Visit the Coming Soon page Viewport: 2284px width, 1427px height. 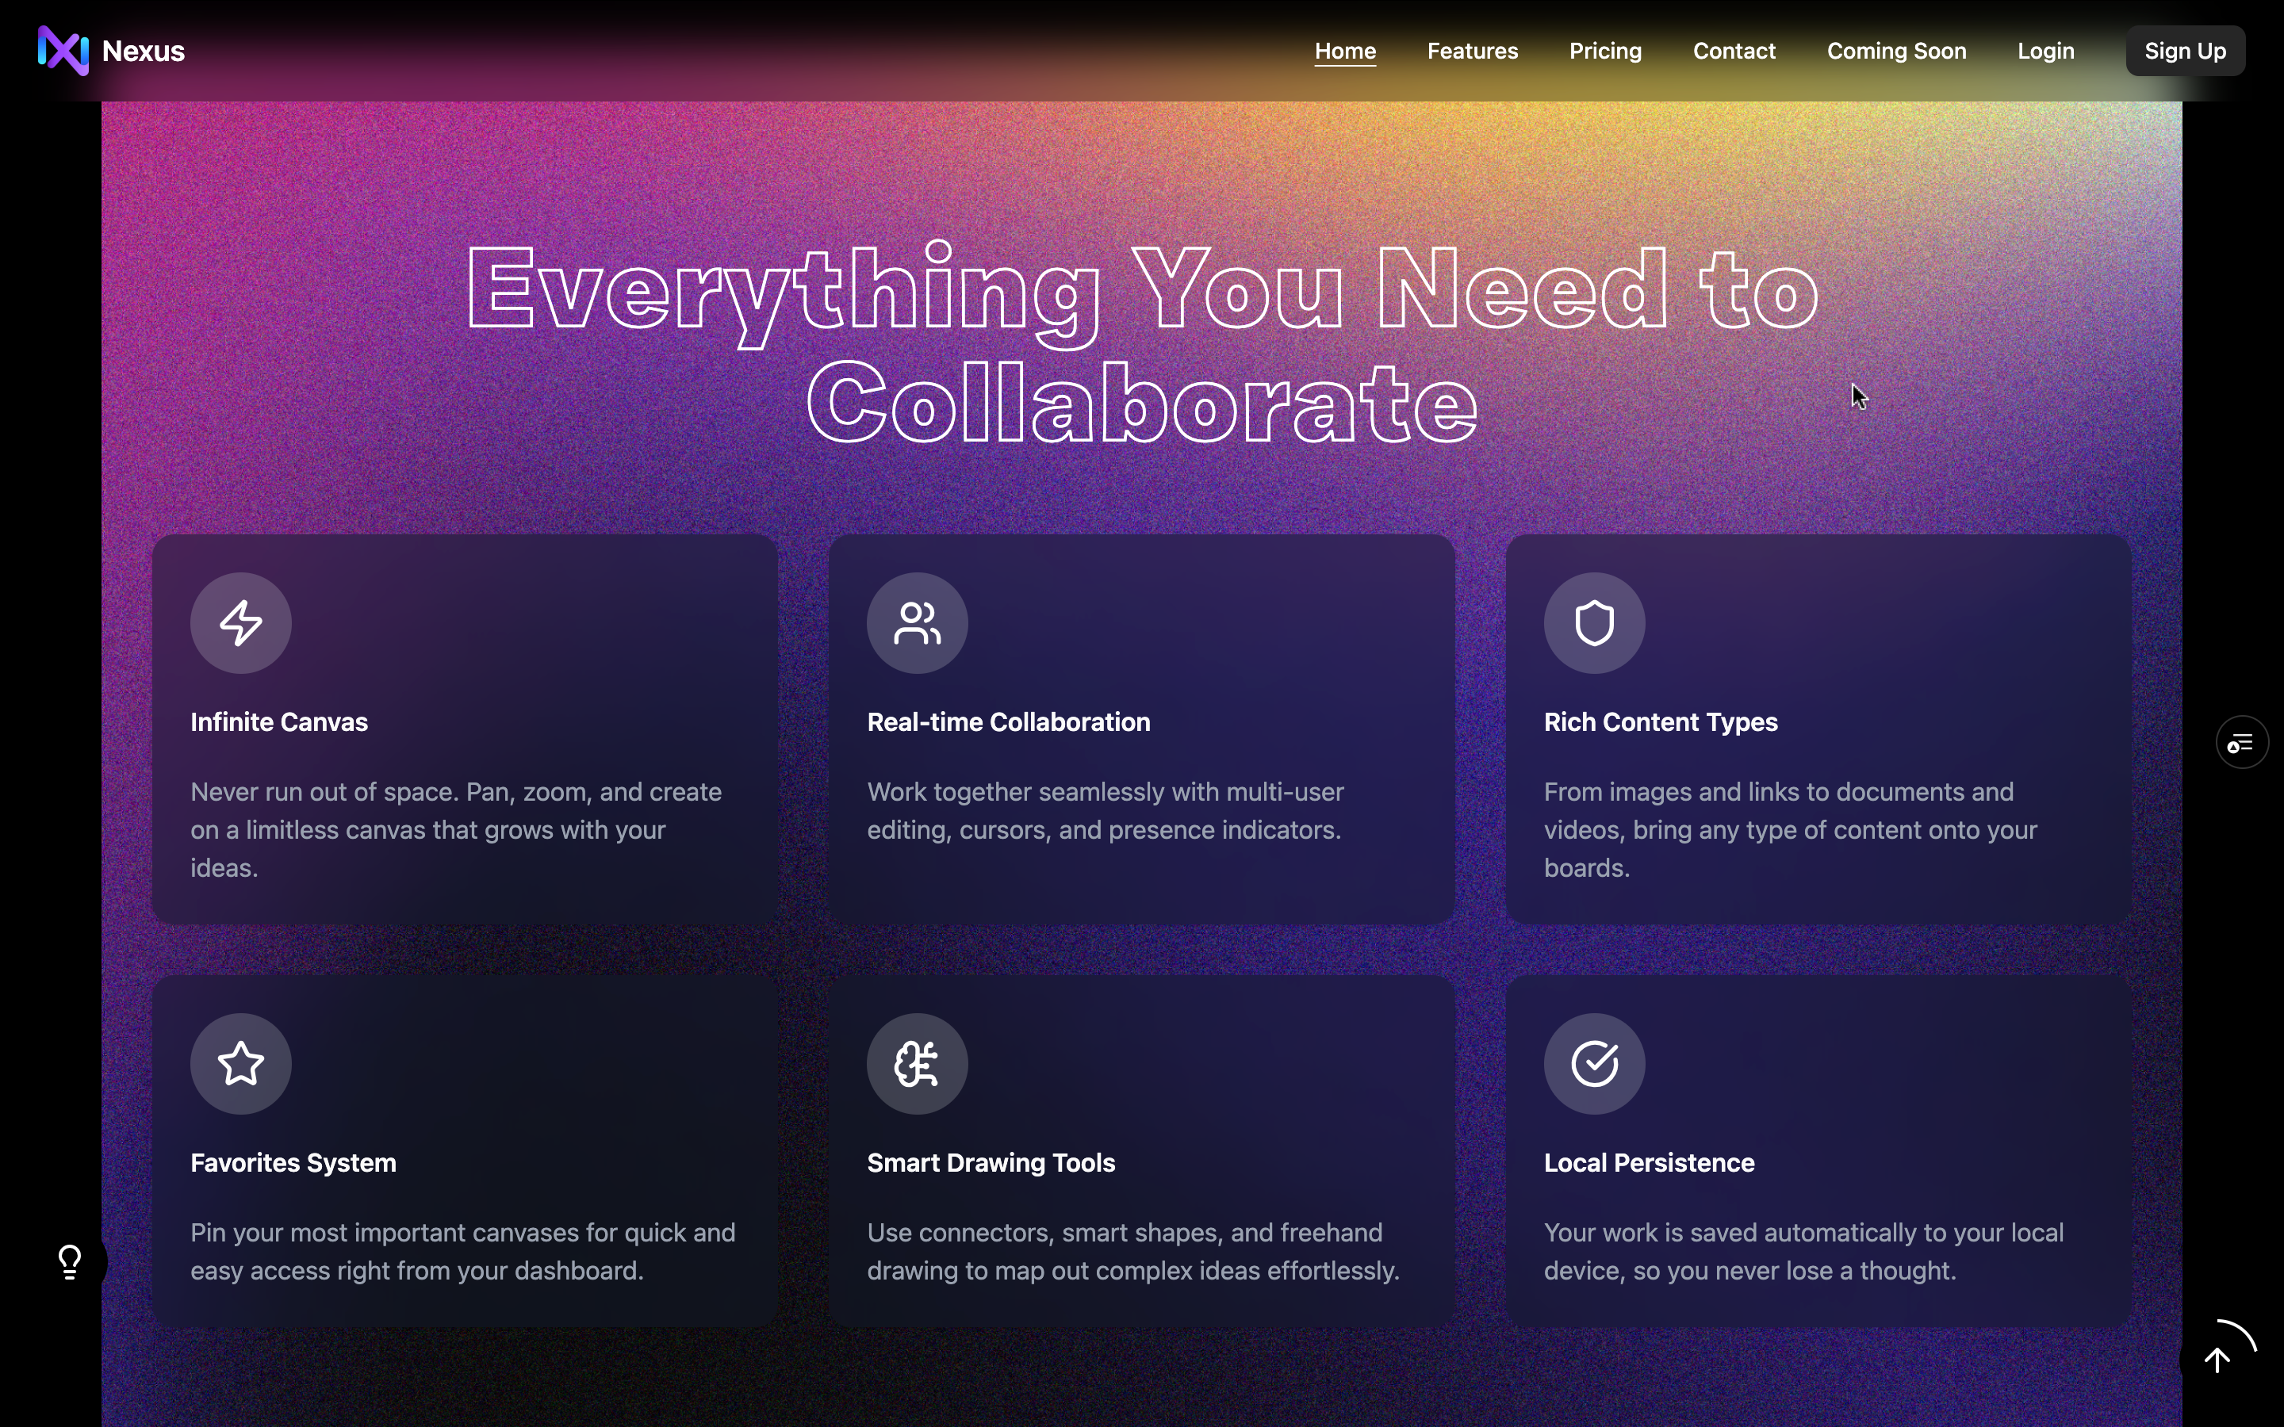pyautogui.click(x=1896, y=51)
